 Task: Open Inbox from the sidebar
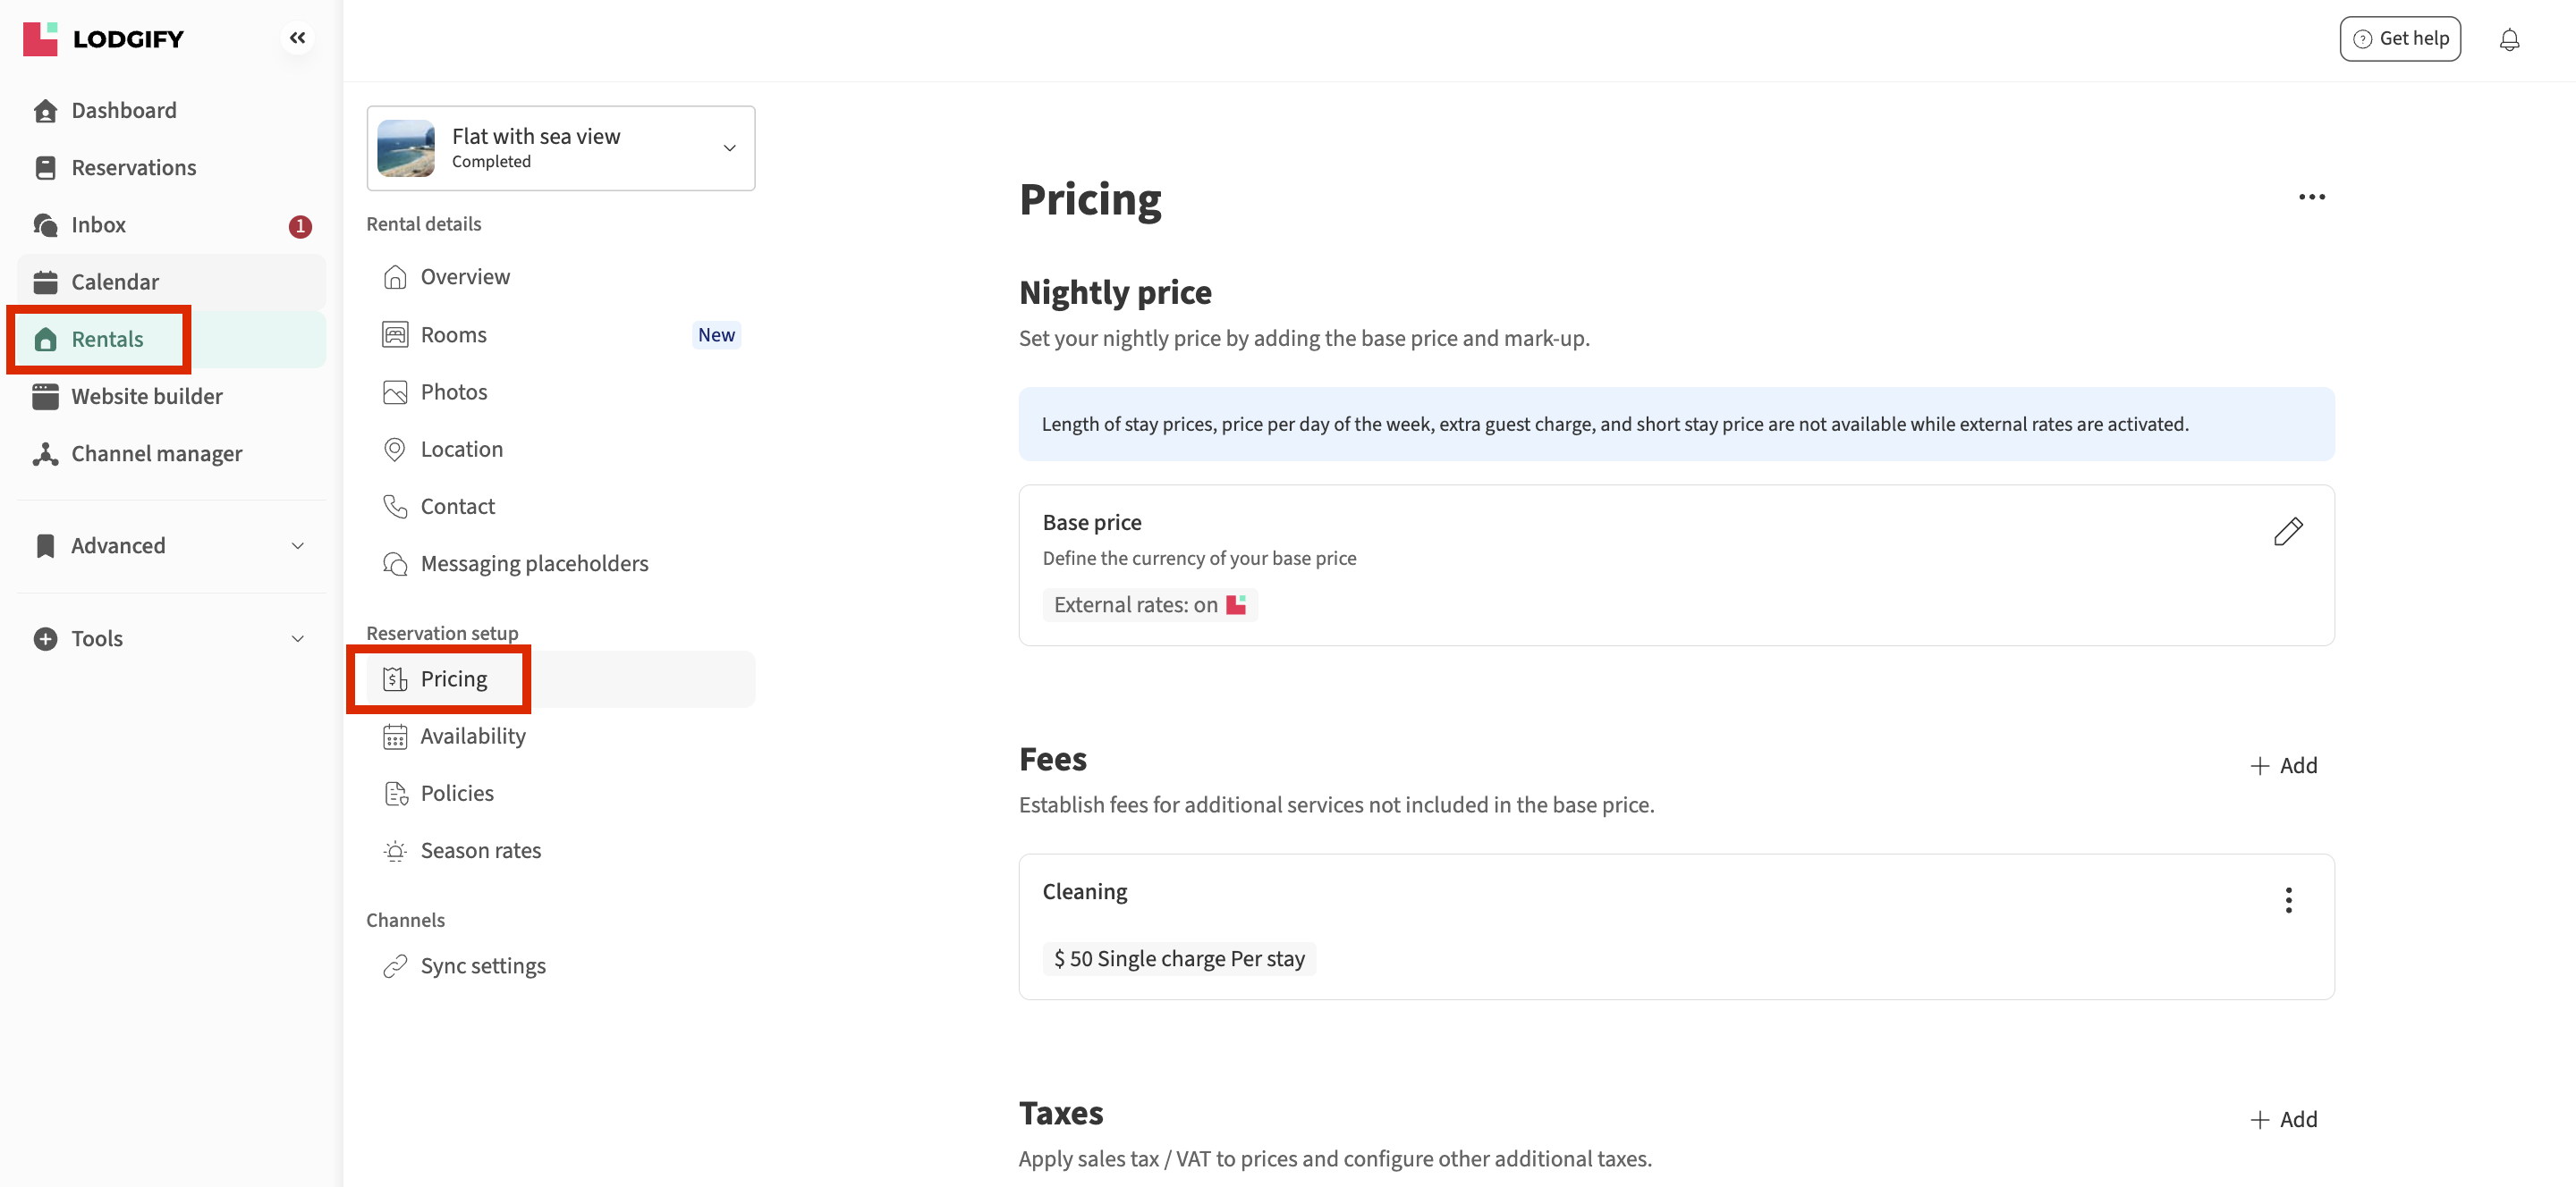pyautogui.click(x=98, y=225)
